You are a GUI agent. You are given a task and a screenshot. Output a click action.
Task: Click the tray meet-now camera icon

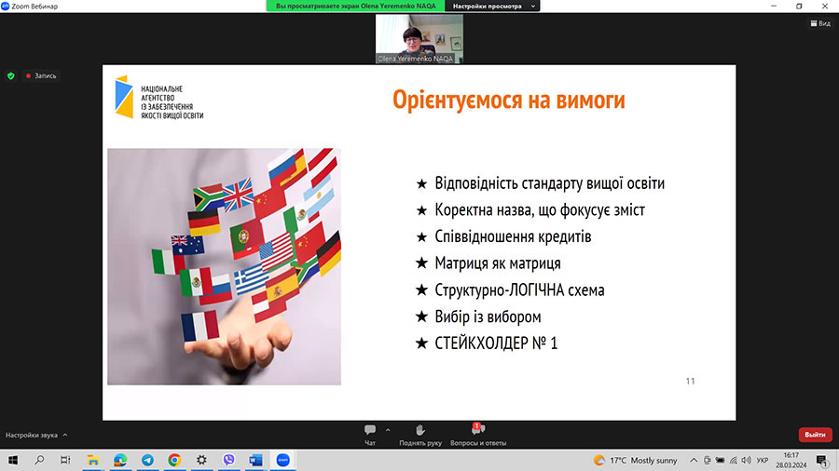(x=707, y=460)
